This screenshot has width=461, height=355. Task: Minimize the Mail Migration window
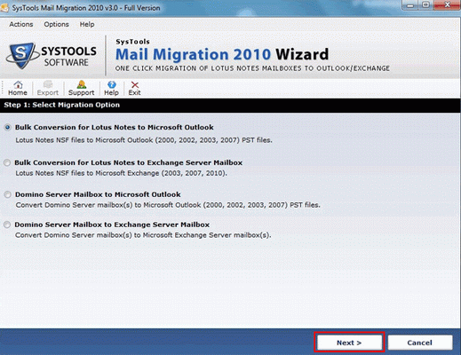(410, 4)
